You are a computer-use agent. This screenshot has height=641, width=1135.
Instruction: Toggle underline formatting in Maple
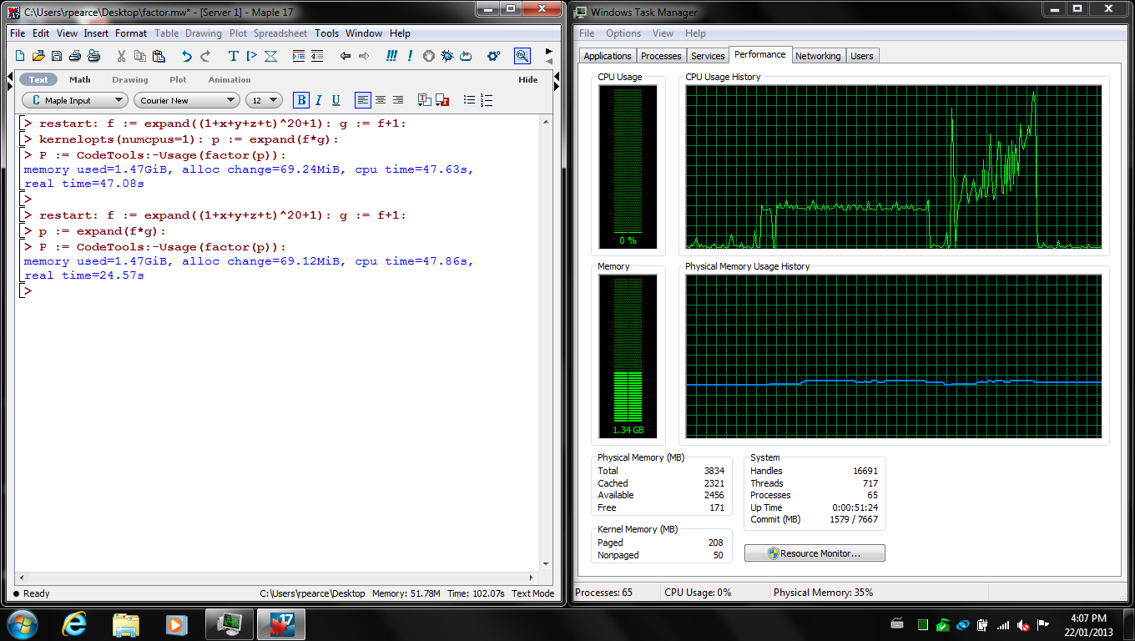336,100
